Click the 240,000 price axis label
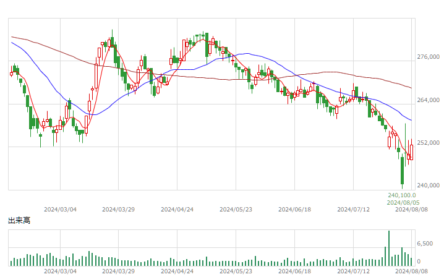This screenshot has width=444, height=277. tap(428, 185)
